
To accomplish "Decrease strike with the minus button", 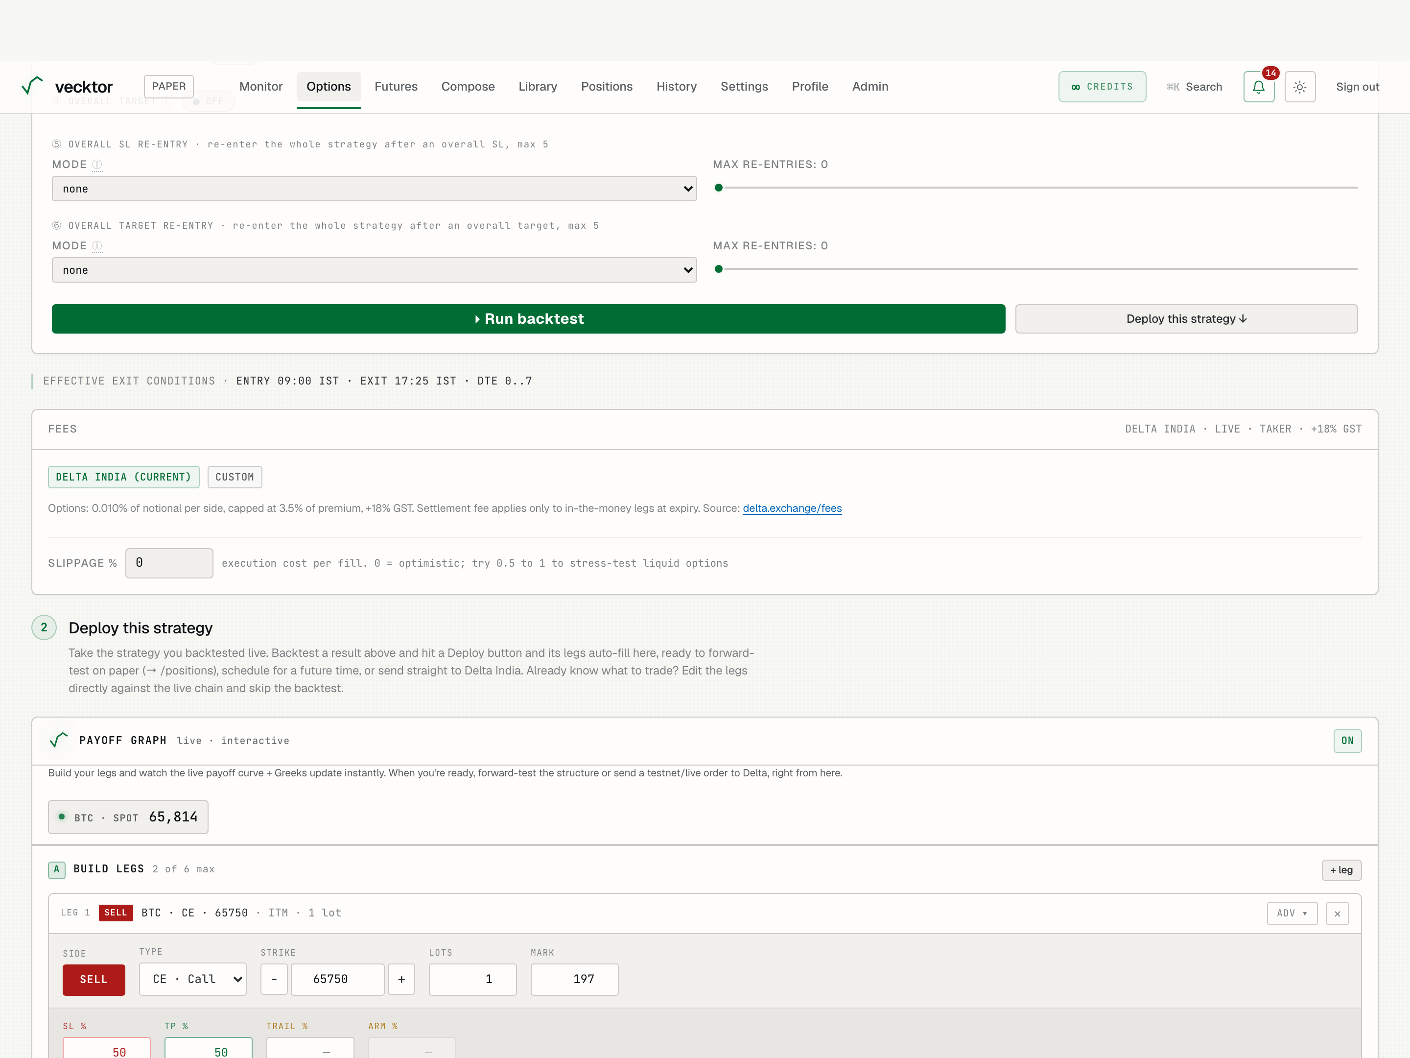I will tap(274, 979).
